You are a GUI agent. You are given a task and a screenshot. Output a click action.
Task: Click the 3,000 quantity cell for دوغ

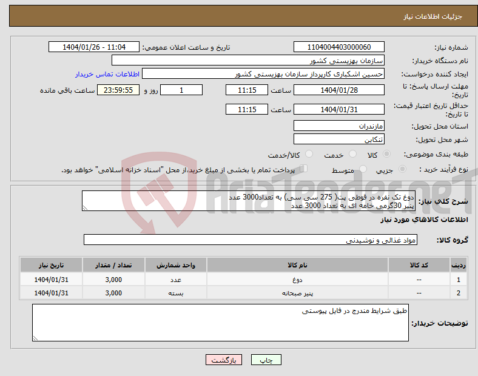coord(113,280)
